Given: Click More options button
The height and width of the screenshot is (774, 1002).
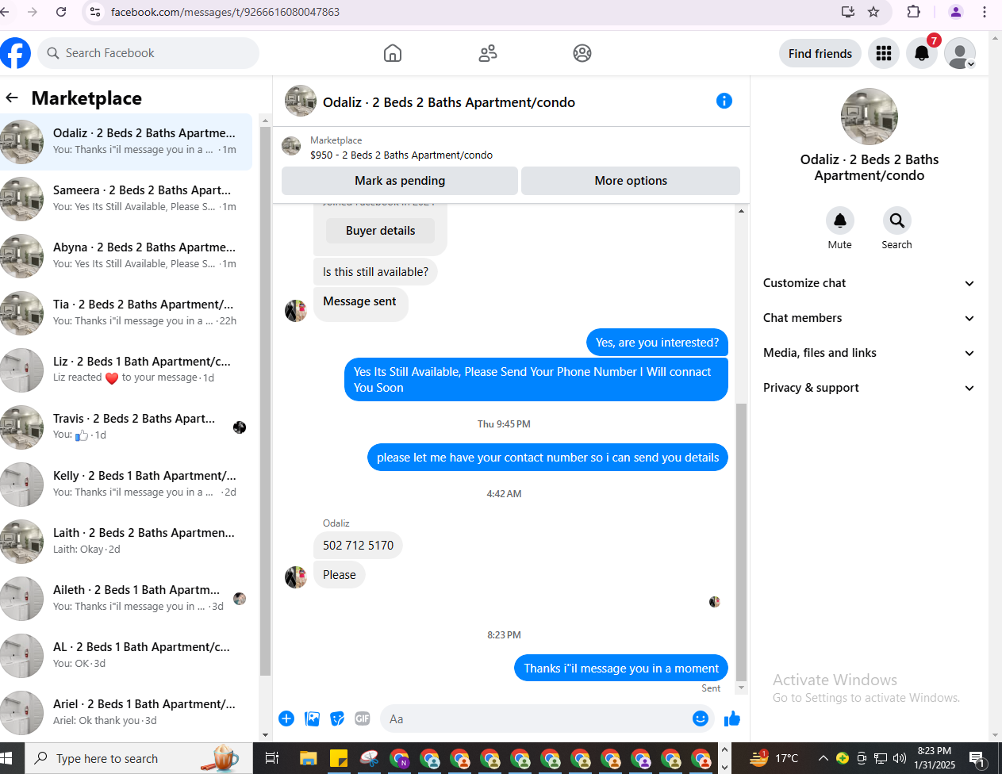Looking at the screenshot, I should (x=631, y=181).
